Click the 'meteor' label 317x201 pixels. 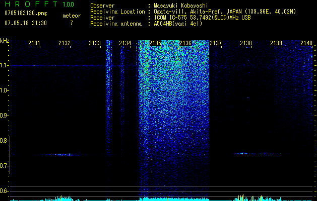(x=72, y=16)
